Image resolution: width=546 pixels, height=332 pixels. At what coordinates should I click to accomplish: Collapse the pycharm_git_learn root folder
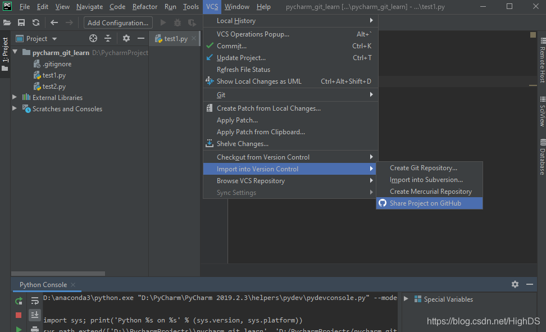click(x=15, y=52)
